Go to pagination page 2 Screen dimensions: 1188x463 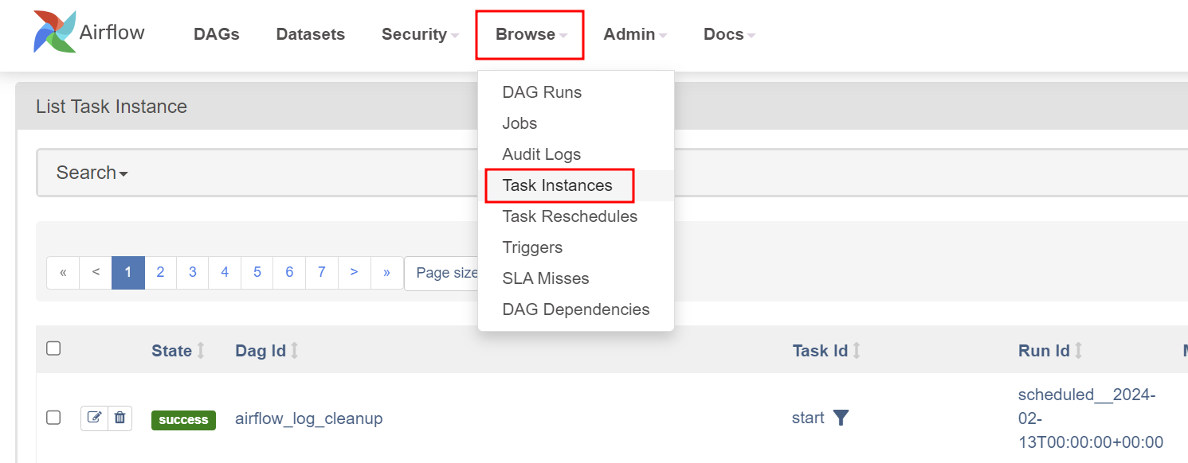[160, 273]
